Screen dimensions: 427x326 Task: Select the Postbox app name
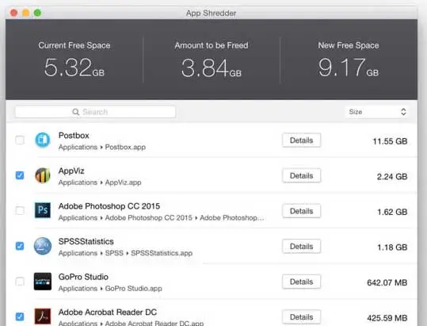point(74,135)
